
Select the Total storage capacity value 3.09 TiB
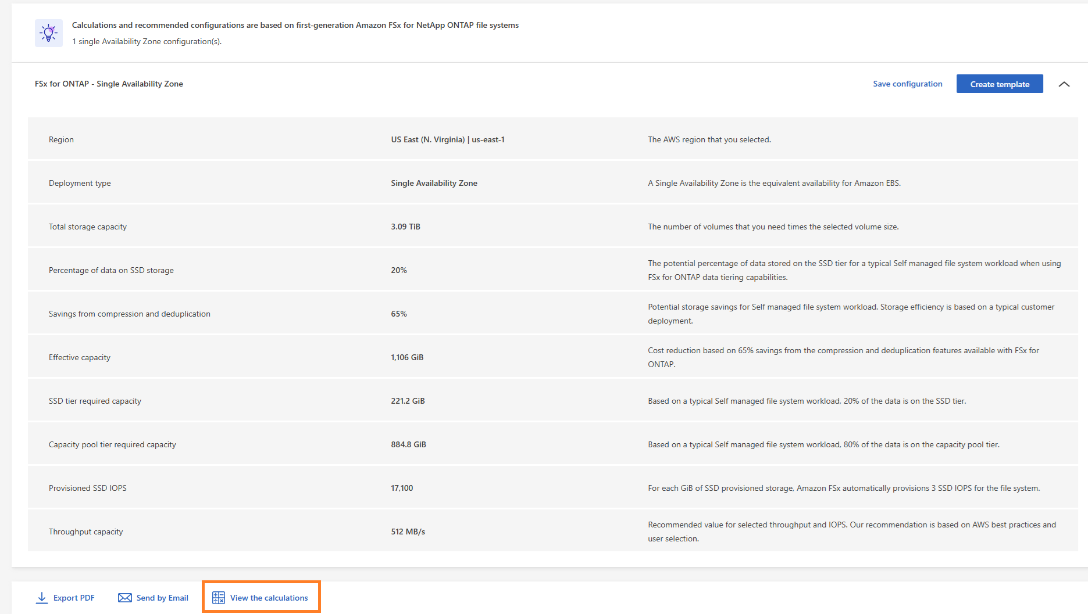(x=405, y=227)
